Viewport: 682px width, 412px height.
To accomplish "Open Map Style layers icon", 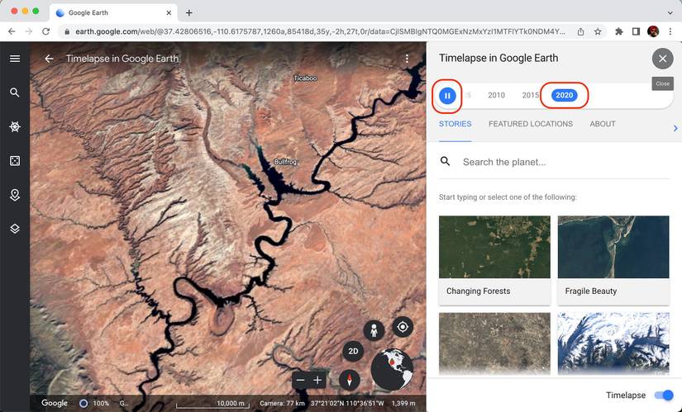I will (x=15, y=229).
